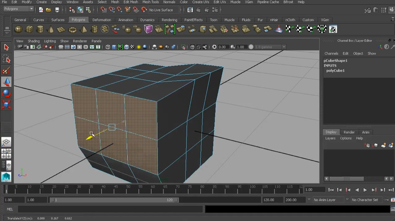The height and width of the screenshot is (221, 395).
Task: Click the time range slider bar
Action: (x=114, y=200)
